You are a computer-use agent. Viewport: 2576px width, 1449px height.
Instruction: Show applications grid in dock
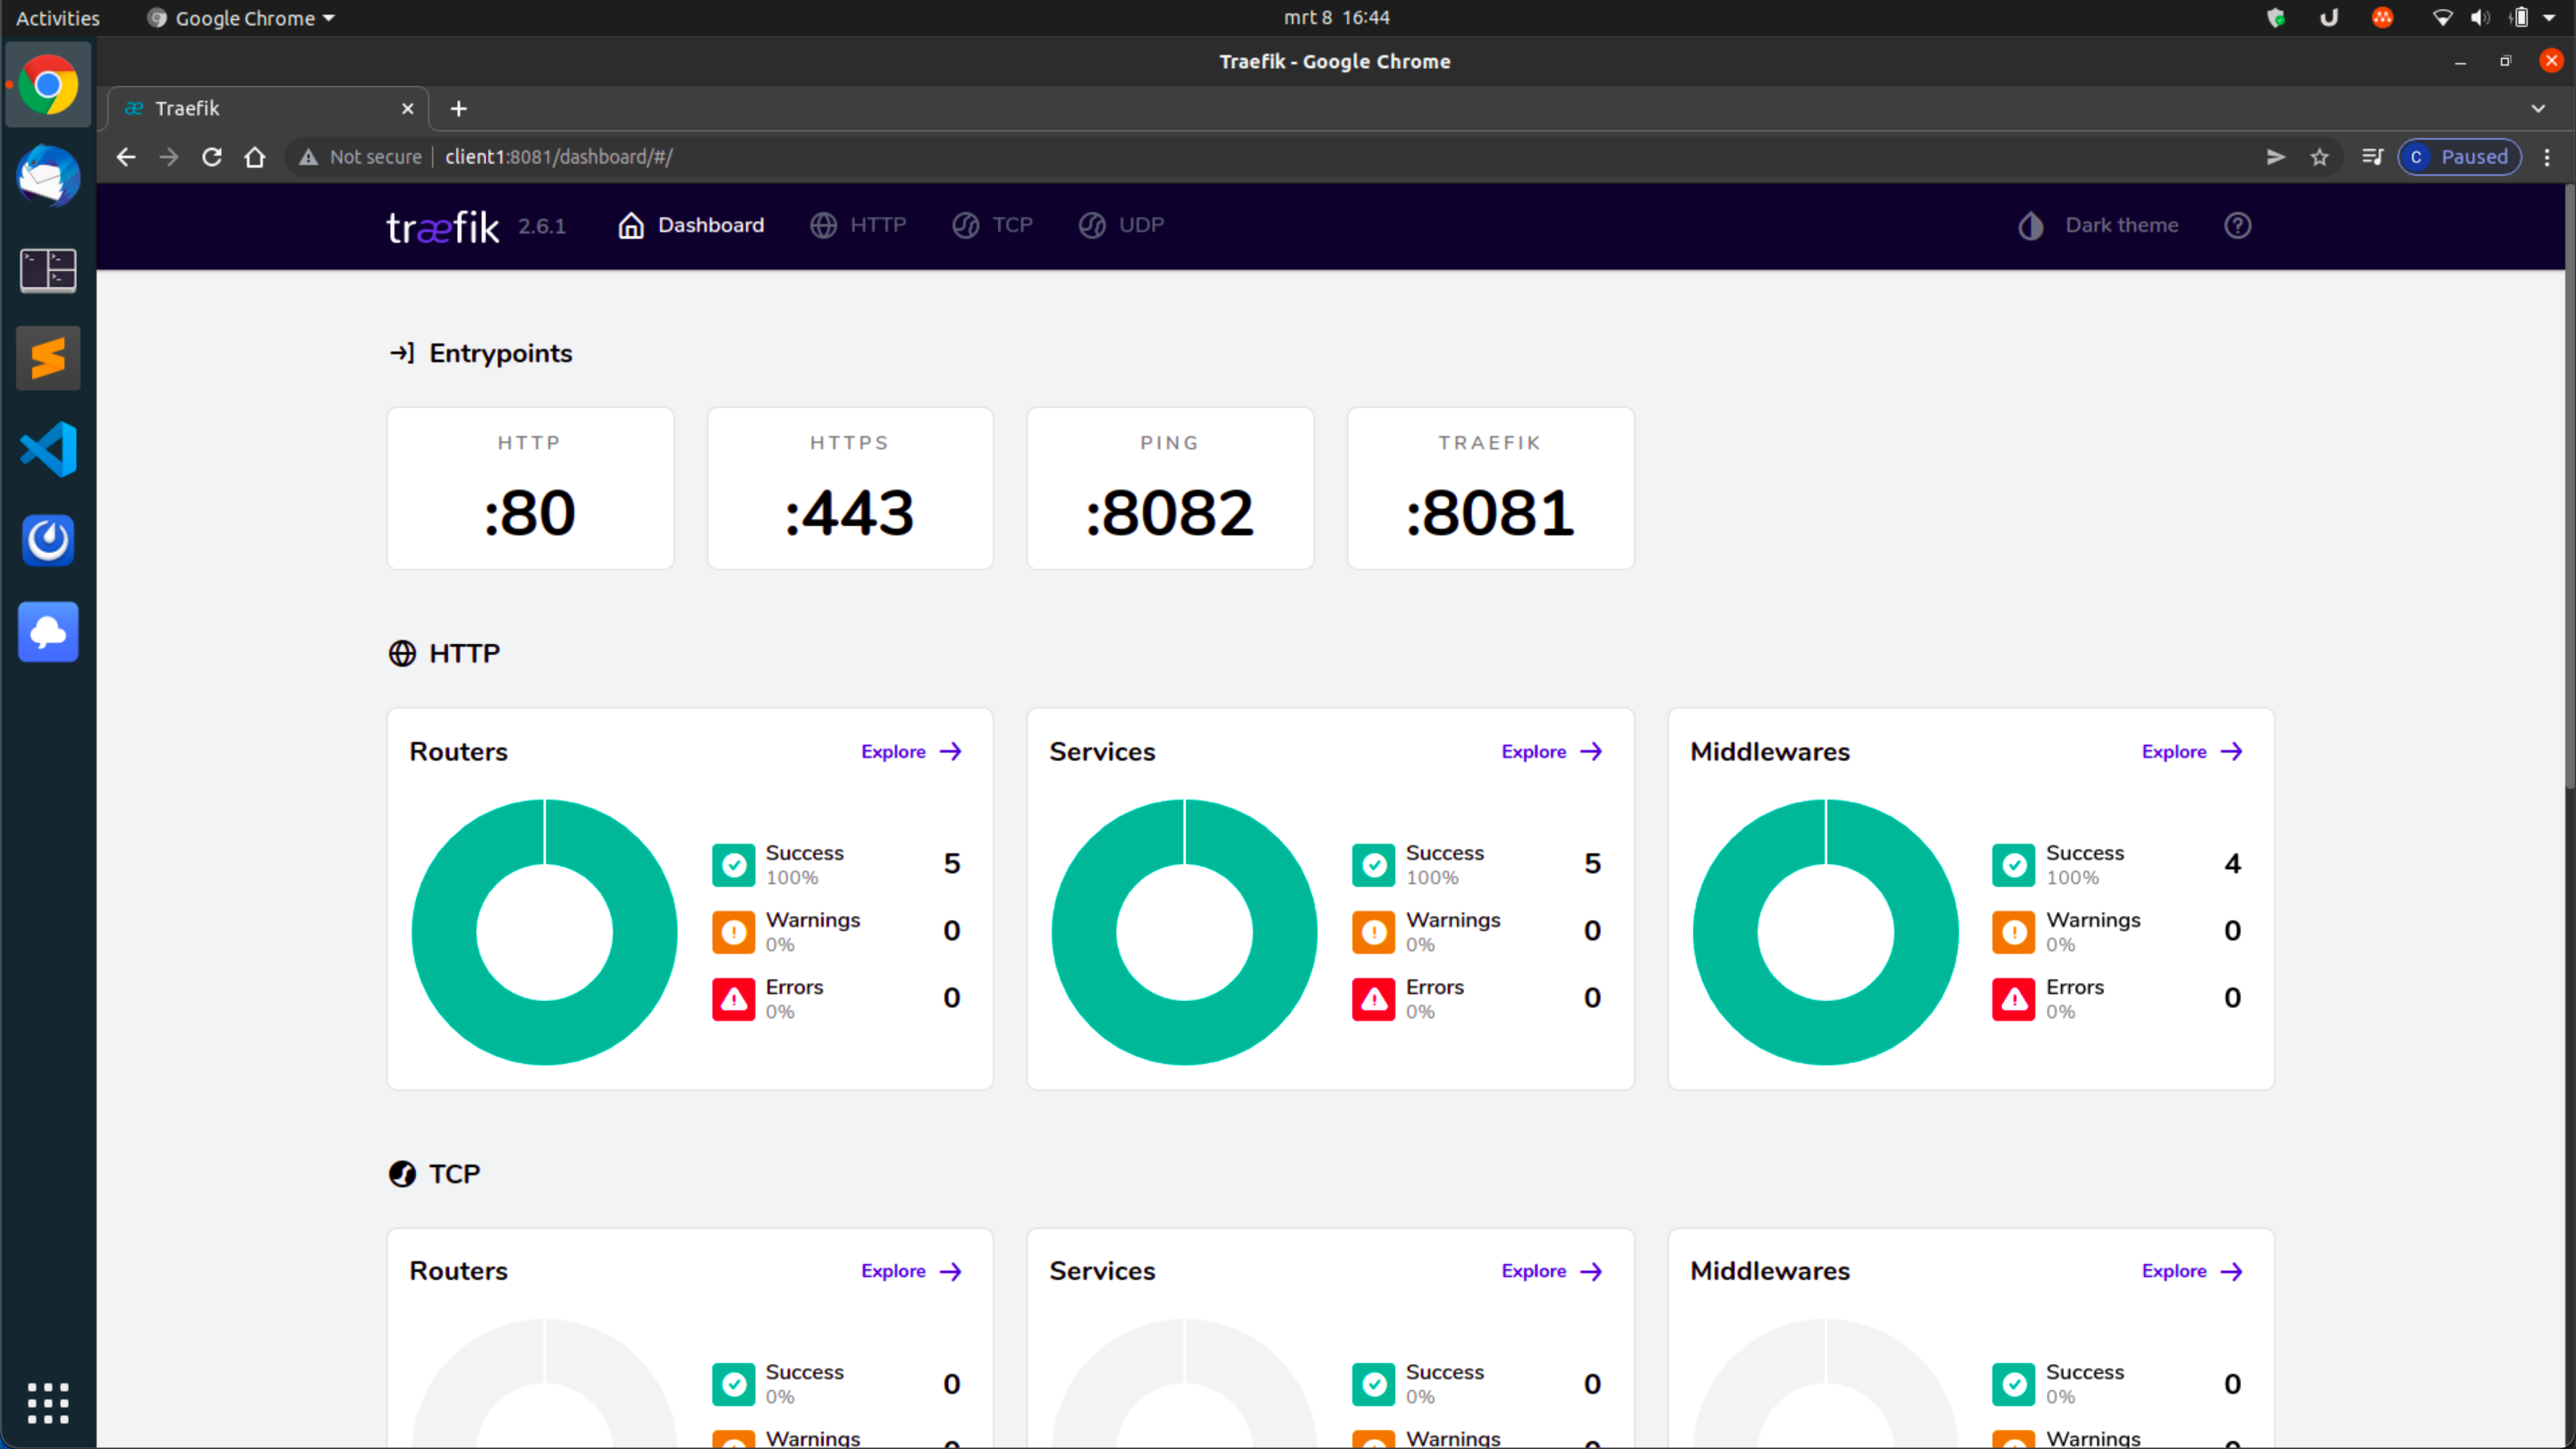point(48,1403)
